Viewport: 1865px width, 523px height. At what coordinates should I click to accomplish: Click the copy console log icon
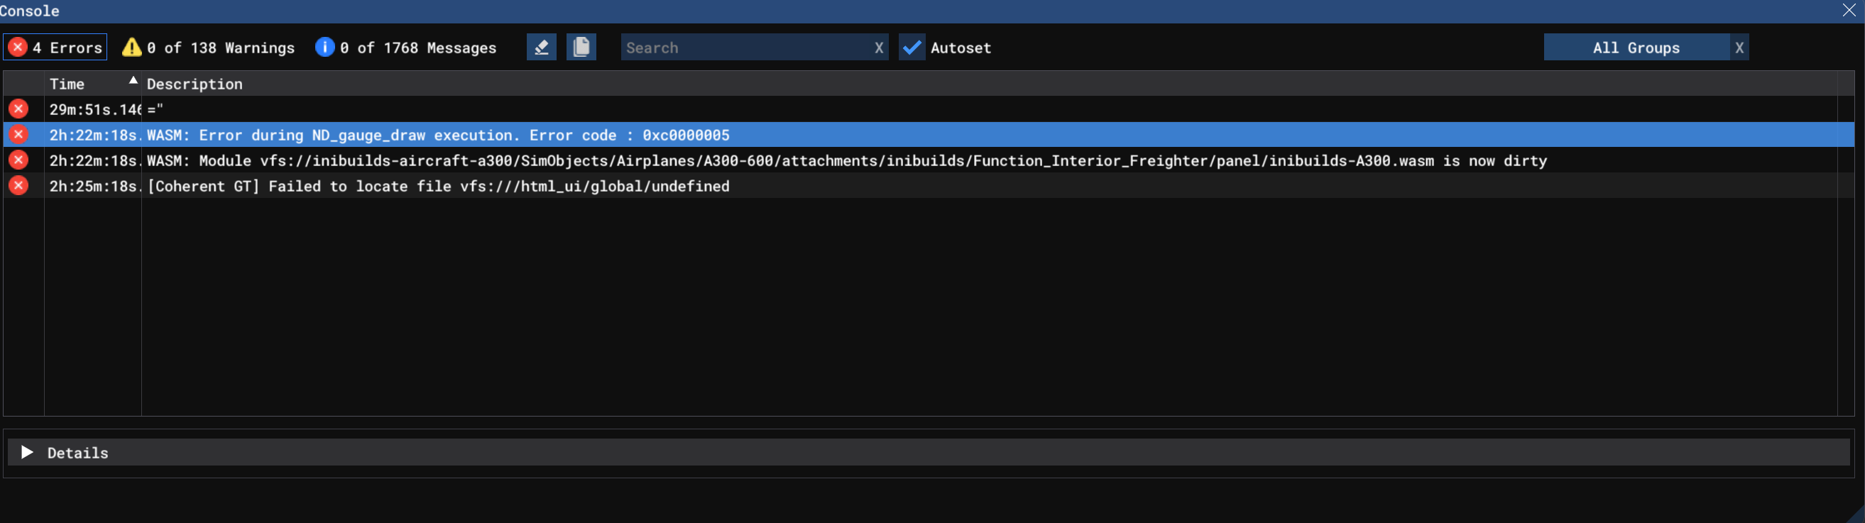tap(581, 48)
